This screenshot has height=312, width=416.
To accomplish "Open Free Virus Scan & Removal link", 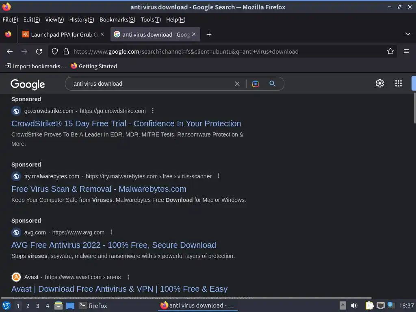I will (99, 189).
